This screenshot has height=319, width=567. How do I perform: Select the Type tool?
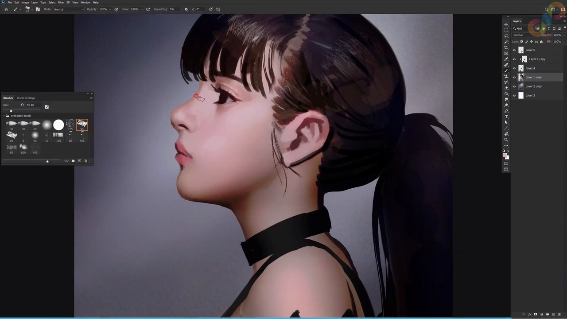click(x=506, y=117)
